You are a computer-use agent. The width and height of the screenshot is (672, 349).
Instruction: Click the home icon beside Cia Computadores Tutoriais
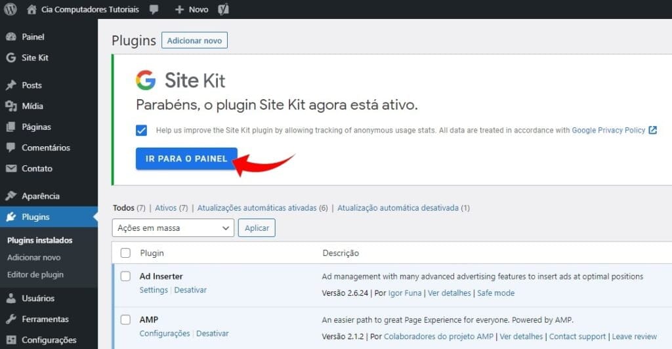click(x=32, y=10)
